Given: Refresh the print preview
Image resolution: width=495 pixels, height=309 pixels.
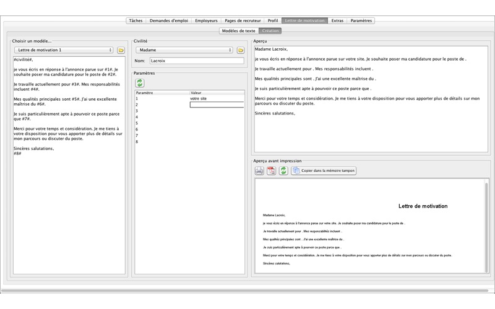Looking at the screenshot, I should click(283, 171).
